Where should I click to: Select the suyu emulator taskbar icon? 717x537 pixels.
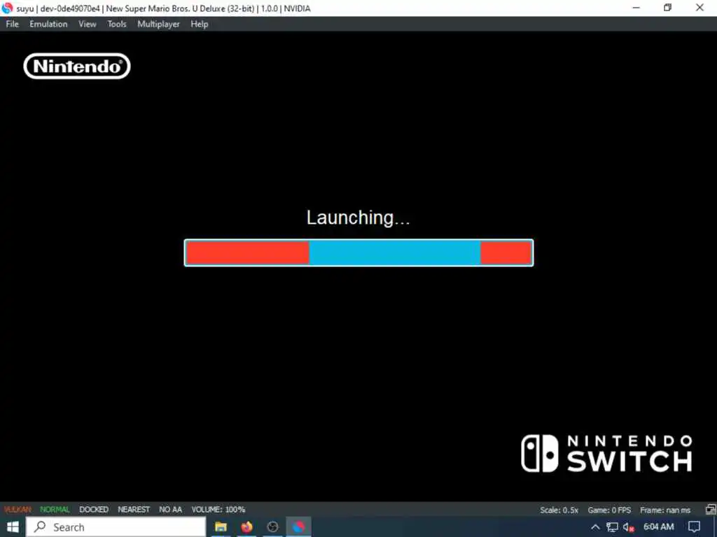(x=298, y=527)
